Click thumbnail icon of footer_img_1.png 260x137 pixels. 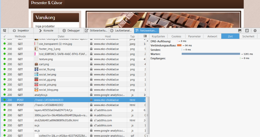tap(36, 49)
